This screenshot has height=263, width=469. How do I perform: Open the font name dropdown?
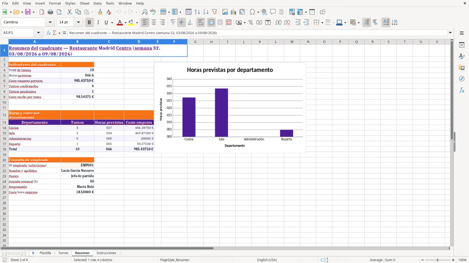pos(50,23)
